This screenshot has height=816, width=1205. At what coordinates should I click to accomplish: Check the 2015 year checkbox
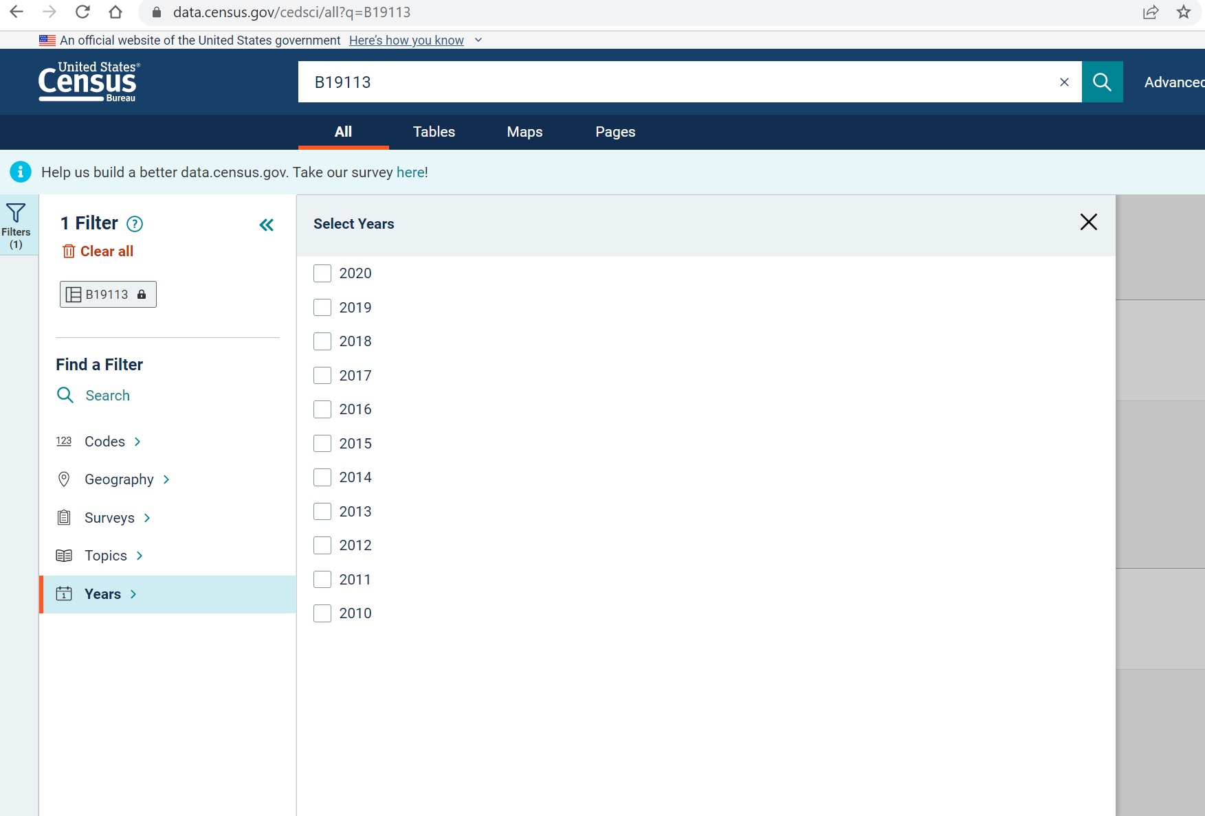[322, 443]
